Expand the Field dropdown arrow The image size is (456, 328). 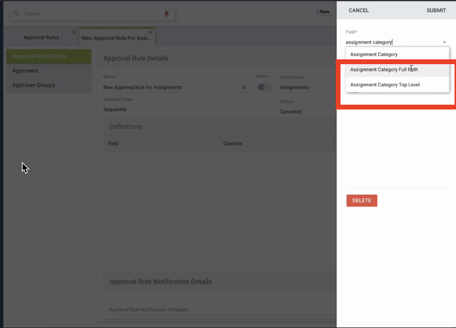pos(444,42)
